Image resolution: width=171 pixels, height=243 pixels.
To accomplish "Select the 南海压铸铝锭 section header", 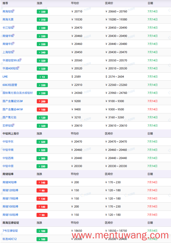I will 11,223.
